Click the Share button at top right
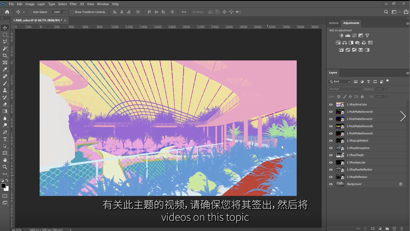410x231 pixels. pyautogui.click(x=406, y=12)
